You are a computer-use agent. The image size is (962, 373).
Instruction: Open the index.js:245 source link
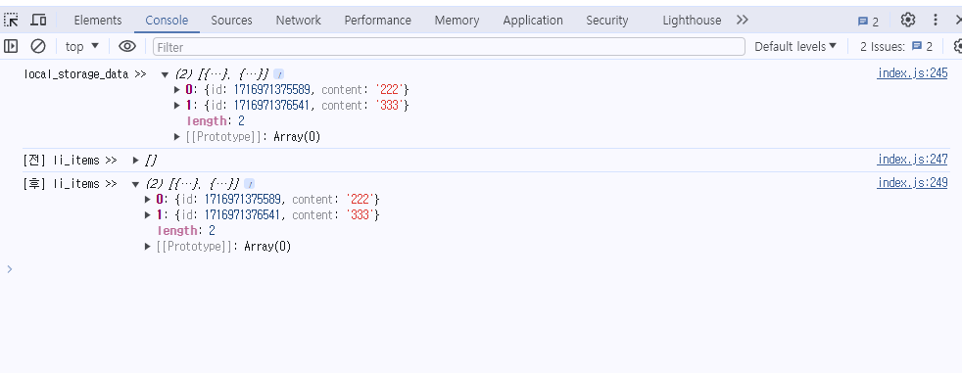(912, 73)
